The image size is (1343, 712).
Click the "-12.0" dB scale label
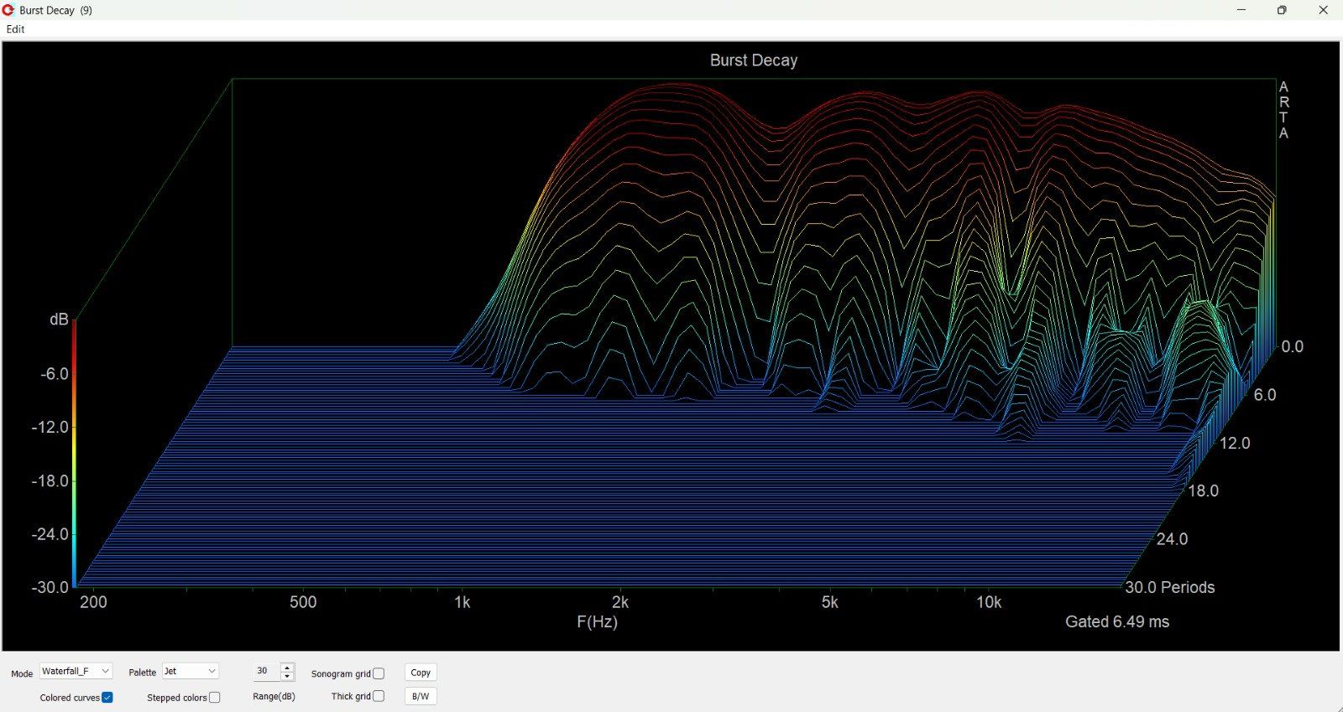coord(50,427)
